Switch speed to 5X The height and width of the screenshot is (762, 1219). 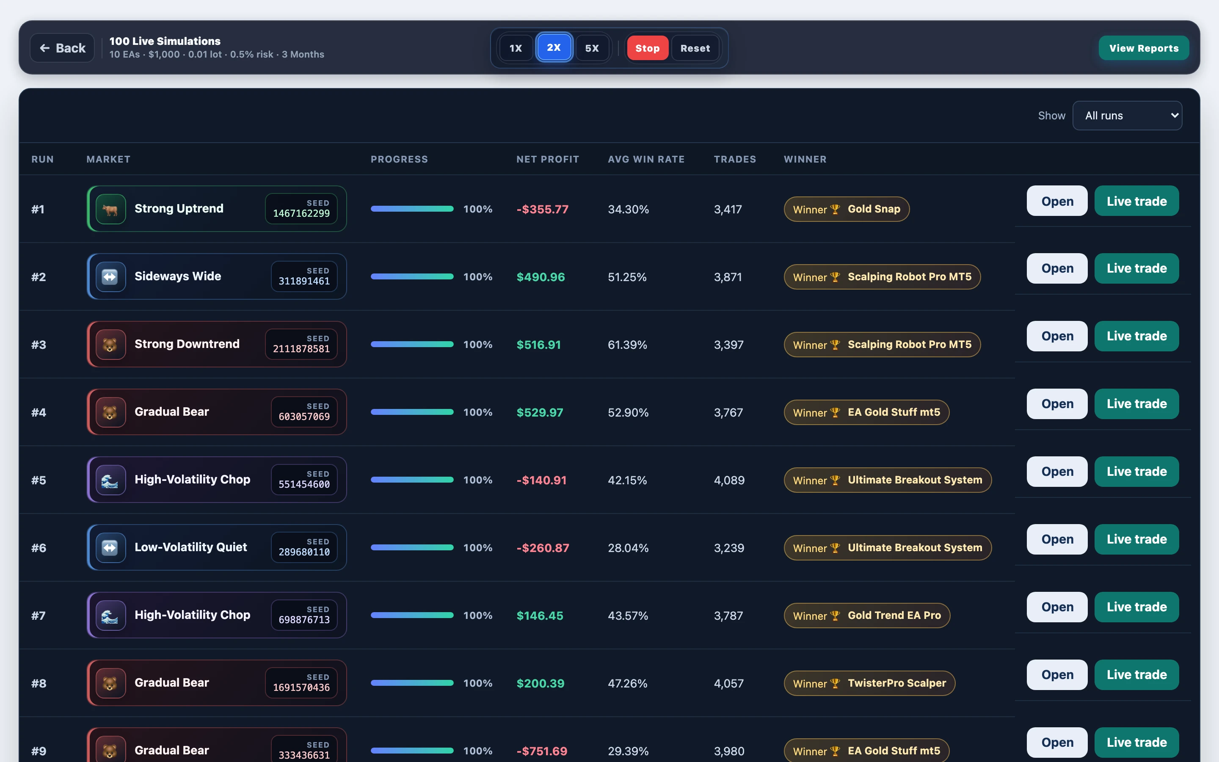pyautogui.click(x=592, y=48)
